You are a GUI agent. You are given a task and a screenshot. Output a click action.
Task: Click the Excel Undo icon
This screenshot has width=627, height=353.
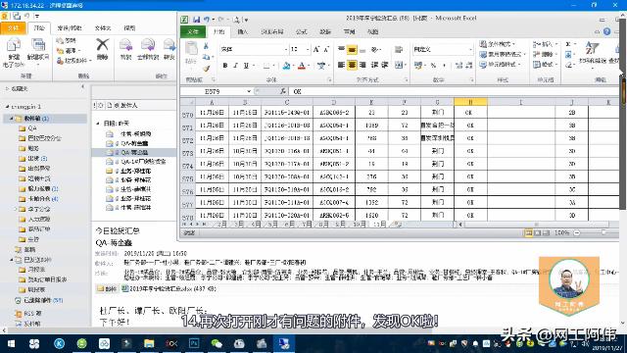pyautogui.click(x=207, y=20)
